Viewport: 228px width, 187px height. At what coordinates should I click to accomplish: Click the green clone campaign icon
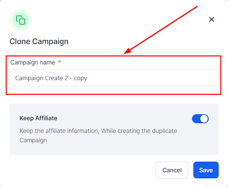tap(21, 20)
